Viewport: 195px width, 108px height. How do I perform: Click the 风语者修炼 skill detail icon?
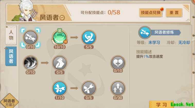[145, 33]
